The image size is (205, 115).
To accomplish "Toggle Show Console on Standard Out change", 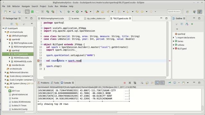I will coord(157,83).
